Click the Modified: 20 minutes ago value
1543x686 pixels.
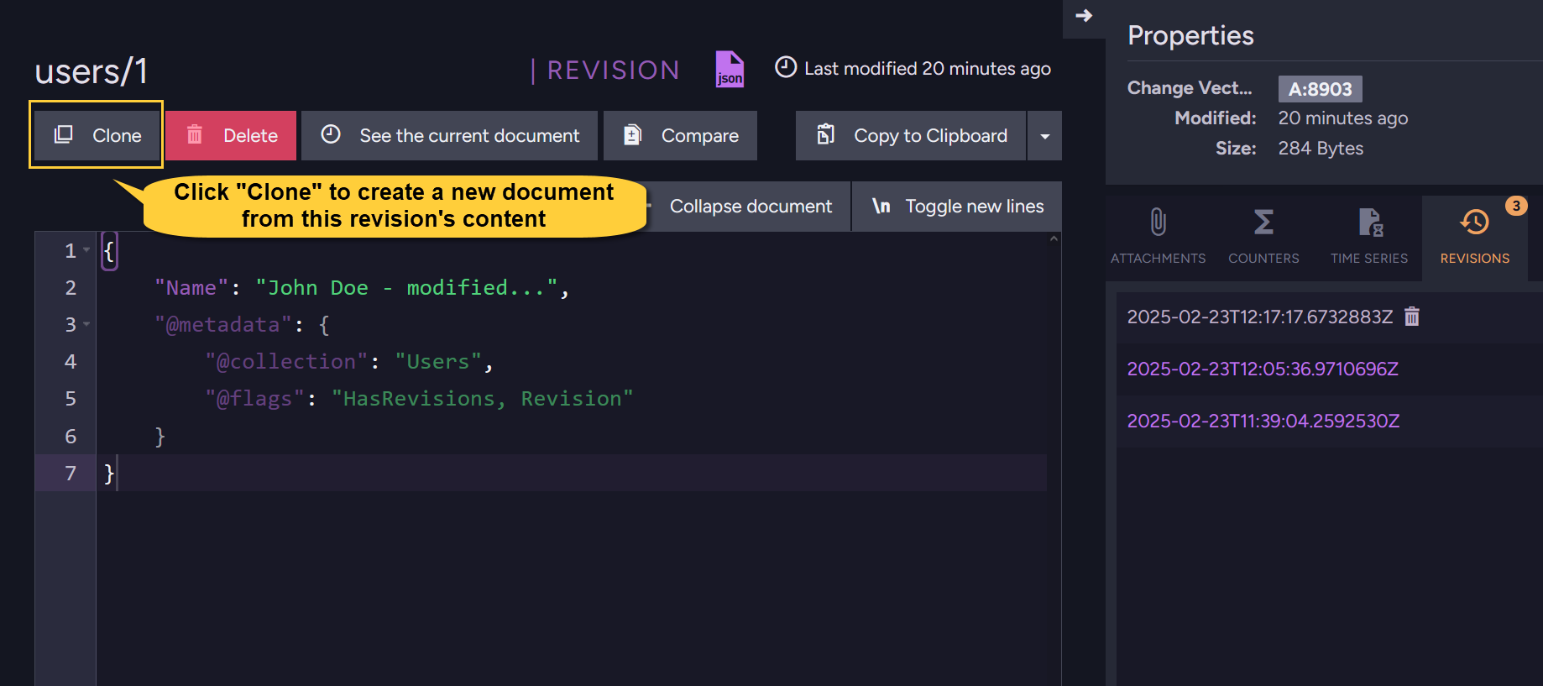pos(1343,118)
